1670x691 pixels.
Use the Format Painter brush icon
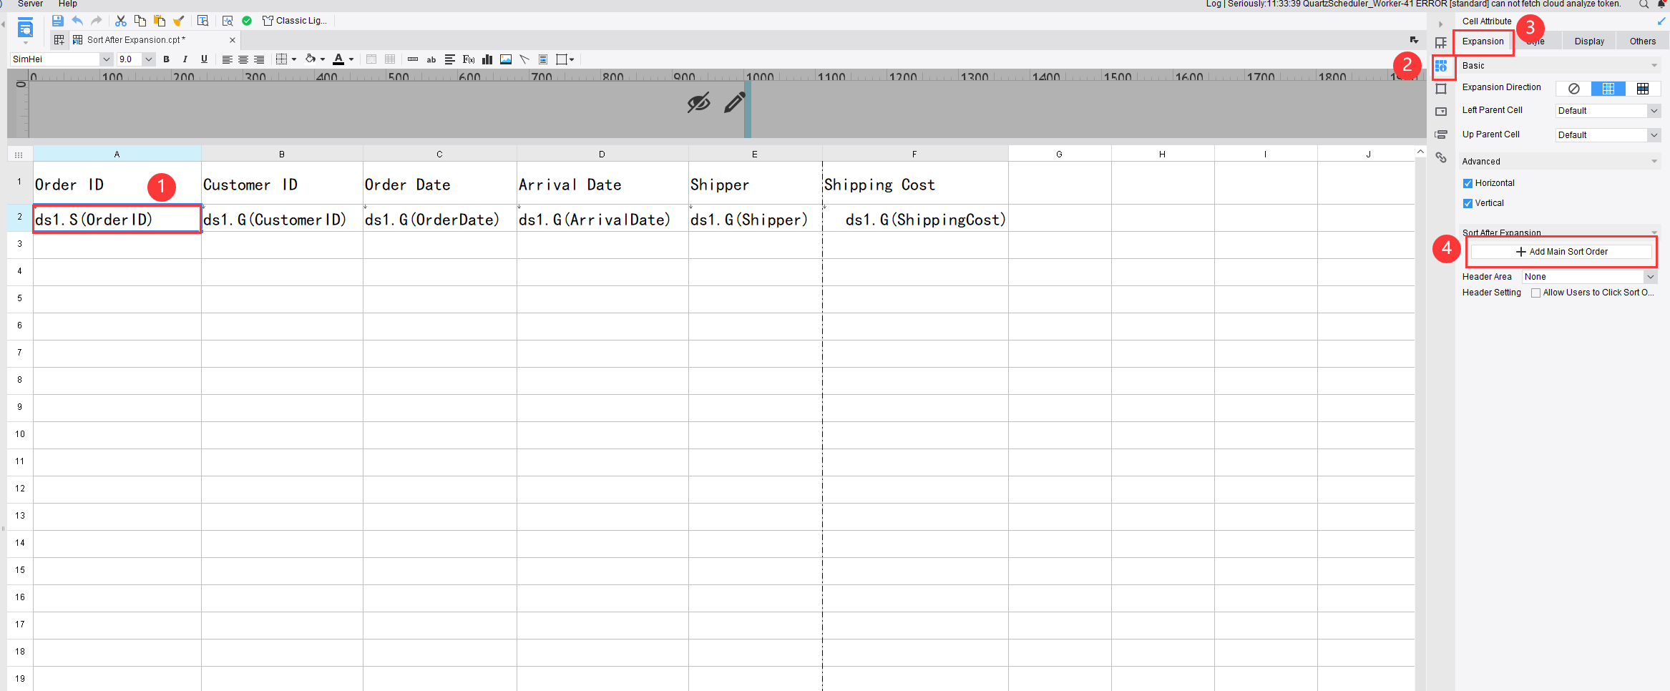tap(179, 21)
